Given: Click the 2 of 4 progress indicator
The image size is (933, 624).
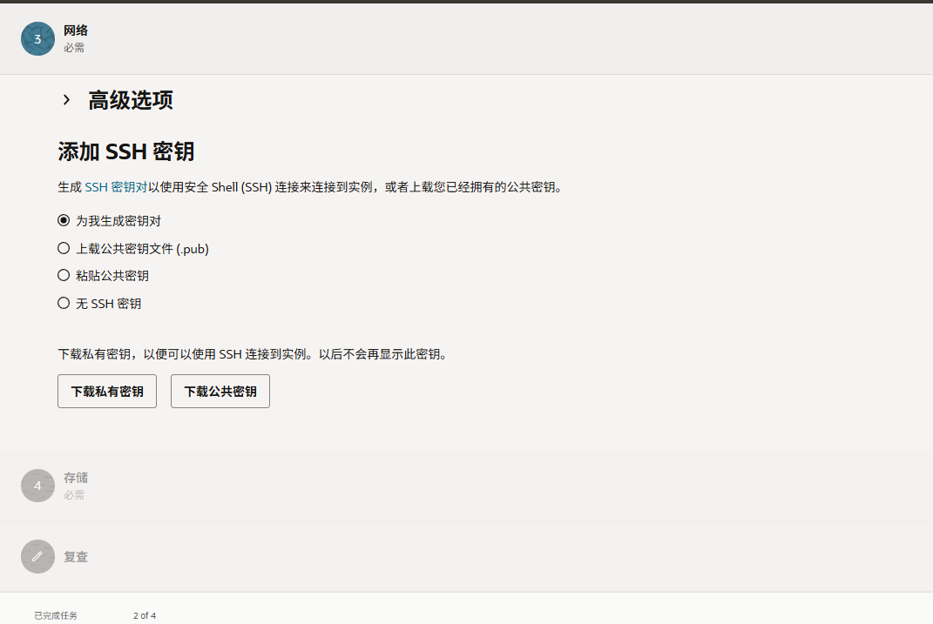Looking at the screenshot, I should (x=145, y=615).
